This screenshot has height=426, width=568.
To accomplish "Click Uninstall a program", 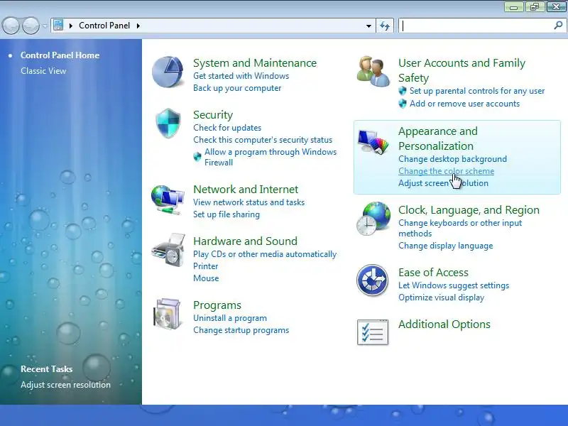I will 229,318.
